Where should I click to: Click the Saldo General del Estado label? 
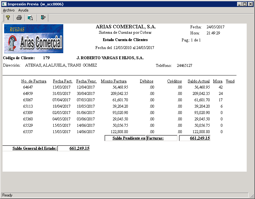coord(35,148)
